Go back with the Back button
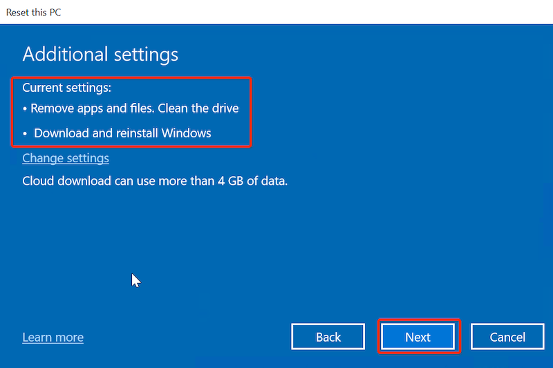 pos(328,337)
